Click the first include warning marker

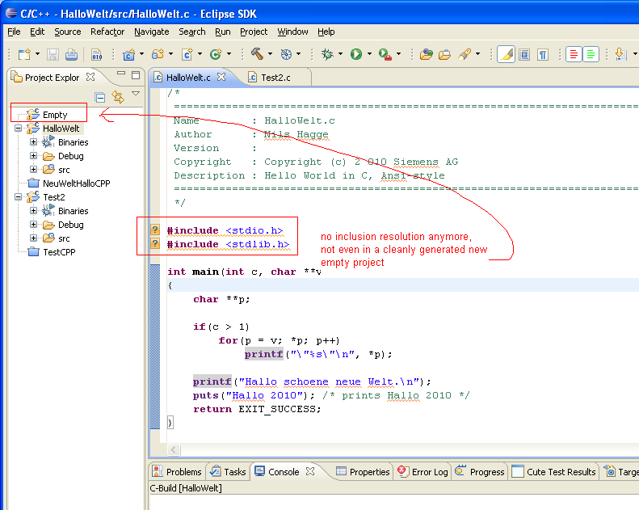click(155, 230)
